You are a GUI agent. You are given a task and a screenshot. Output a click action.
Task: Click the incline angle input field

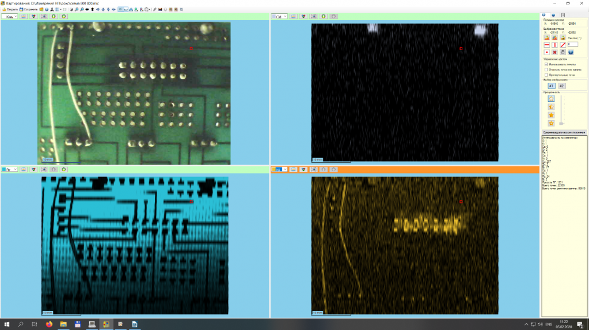pos(573,44)
